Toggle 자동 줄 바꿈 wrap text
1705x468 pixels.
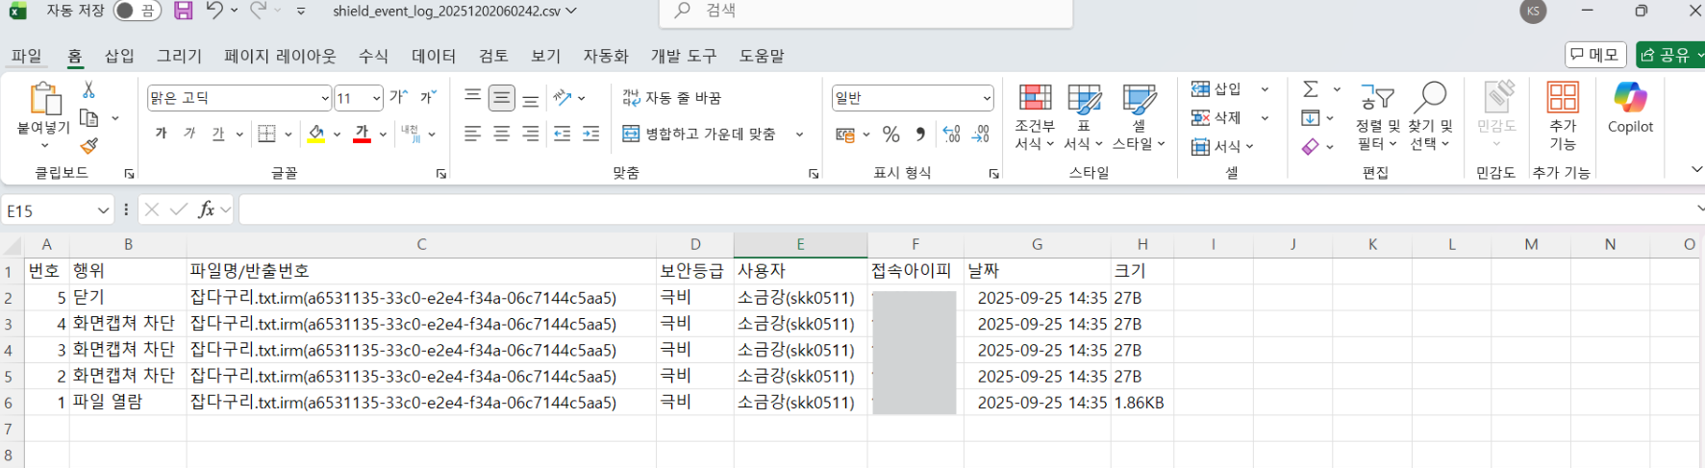coord(672,98)
